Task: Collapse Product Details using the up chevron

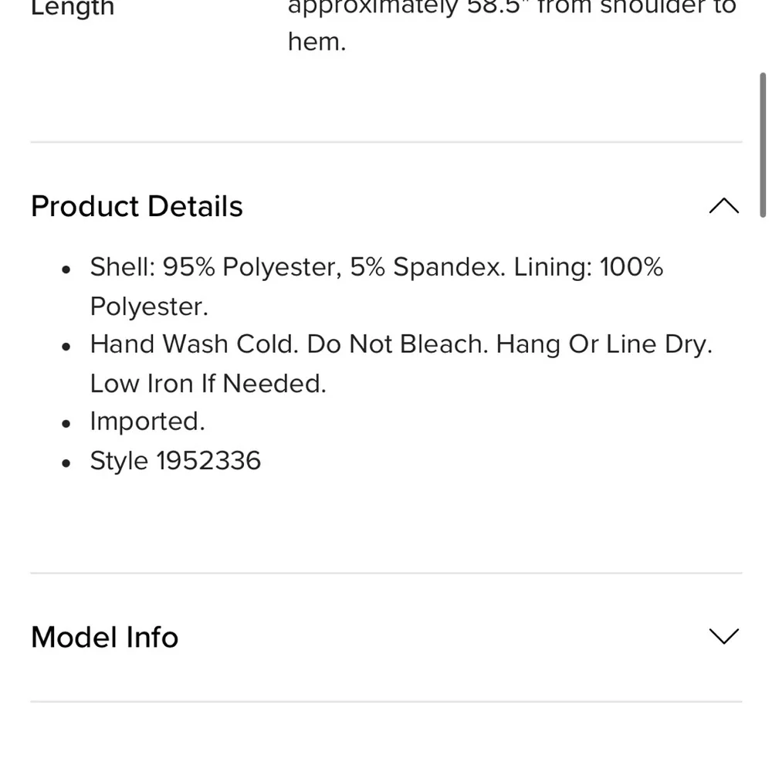Action: pos(723,206)
